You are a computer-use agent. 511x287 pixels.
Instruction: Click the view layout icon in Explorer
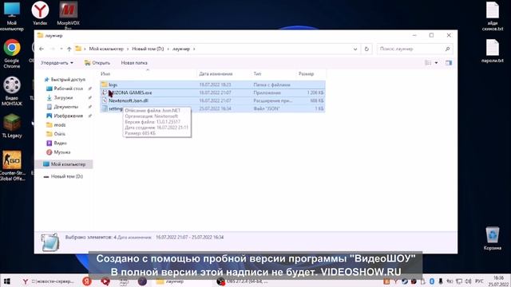428,63
